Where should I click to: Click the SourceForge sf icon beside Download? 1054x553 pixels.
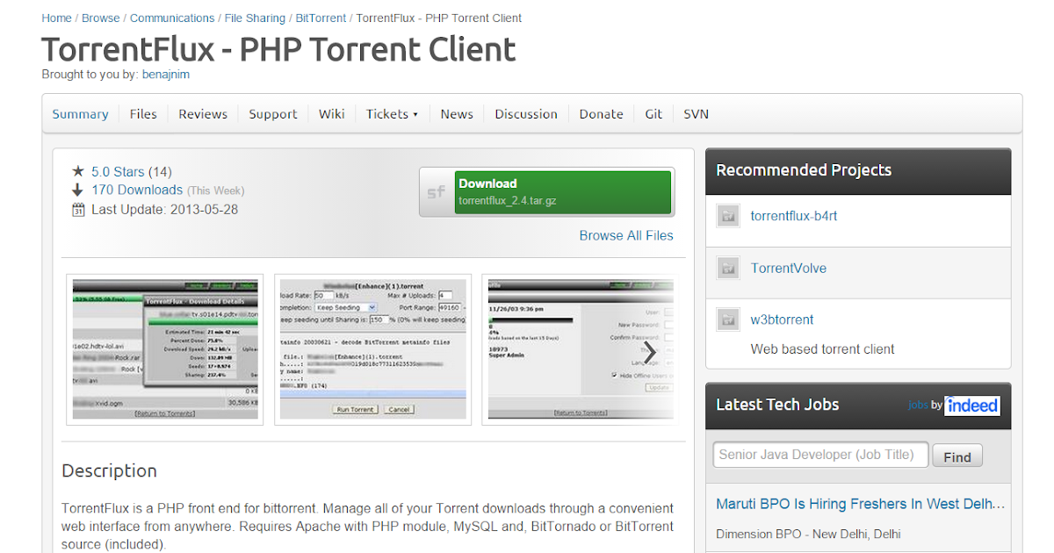coord(437,191)
